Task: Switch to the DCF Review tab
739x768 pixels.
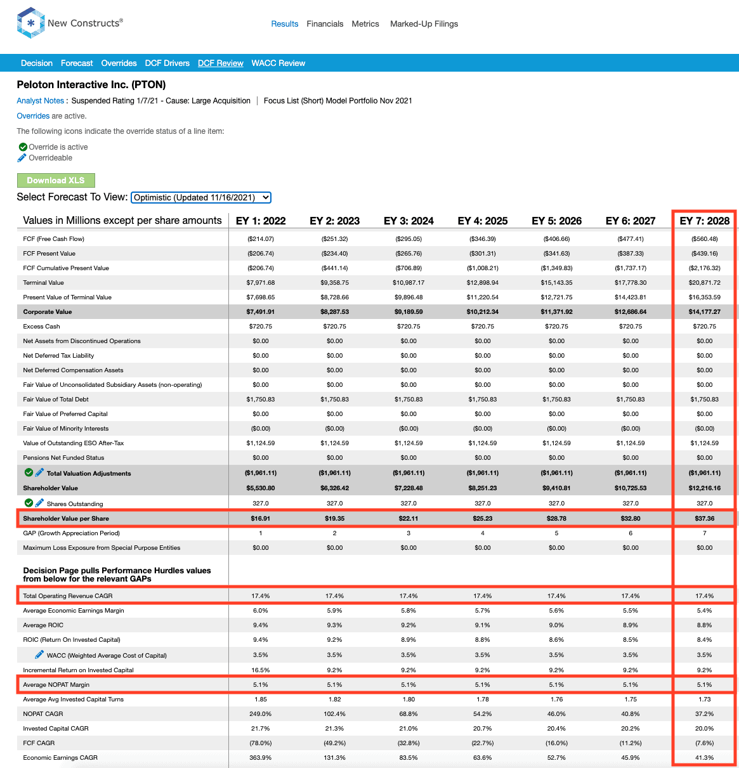Action: (x=221, y=63)
